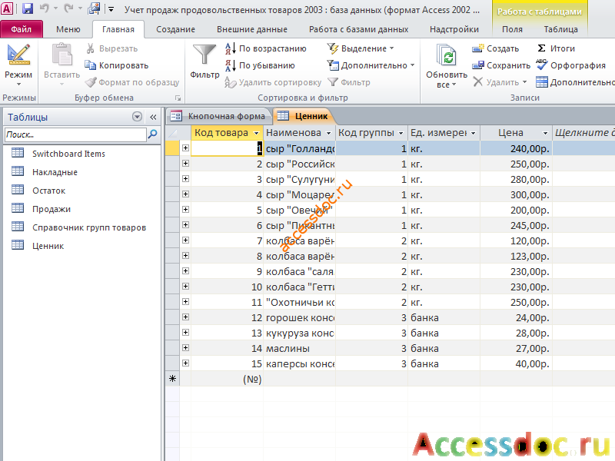615x461 pixels.
Task: Click the Поиск search field
Action: click(75, 134)
